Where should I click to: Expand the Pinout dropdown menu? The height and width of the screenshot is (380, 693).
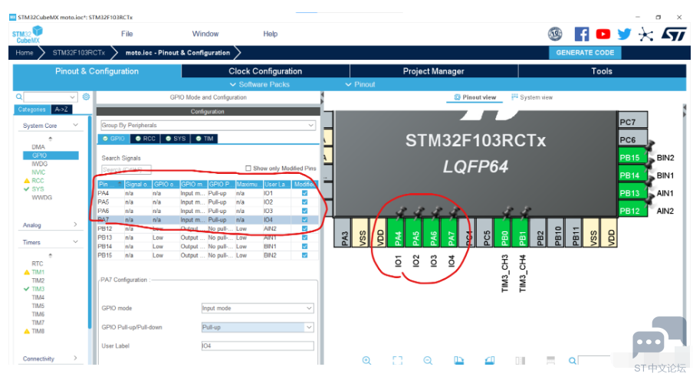[x=360, y=84]
